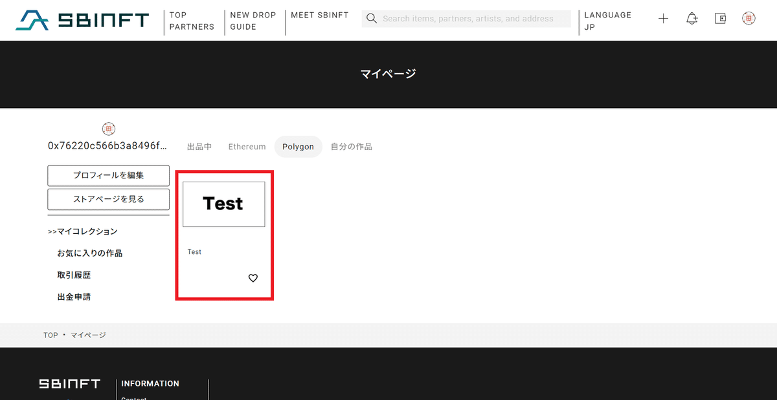
Task: Click the footer SBINFT logo
Action: pyautogui.click(x=70, y=384)
